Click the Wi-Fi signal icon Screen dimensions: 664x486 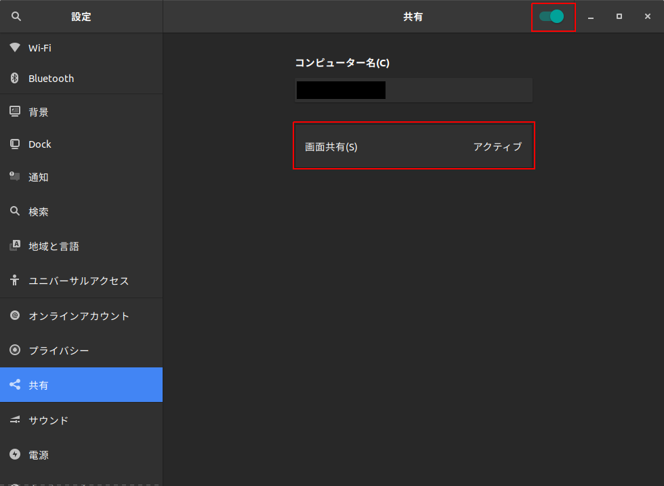[15, 47]
